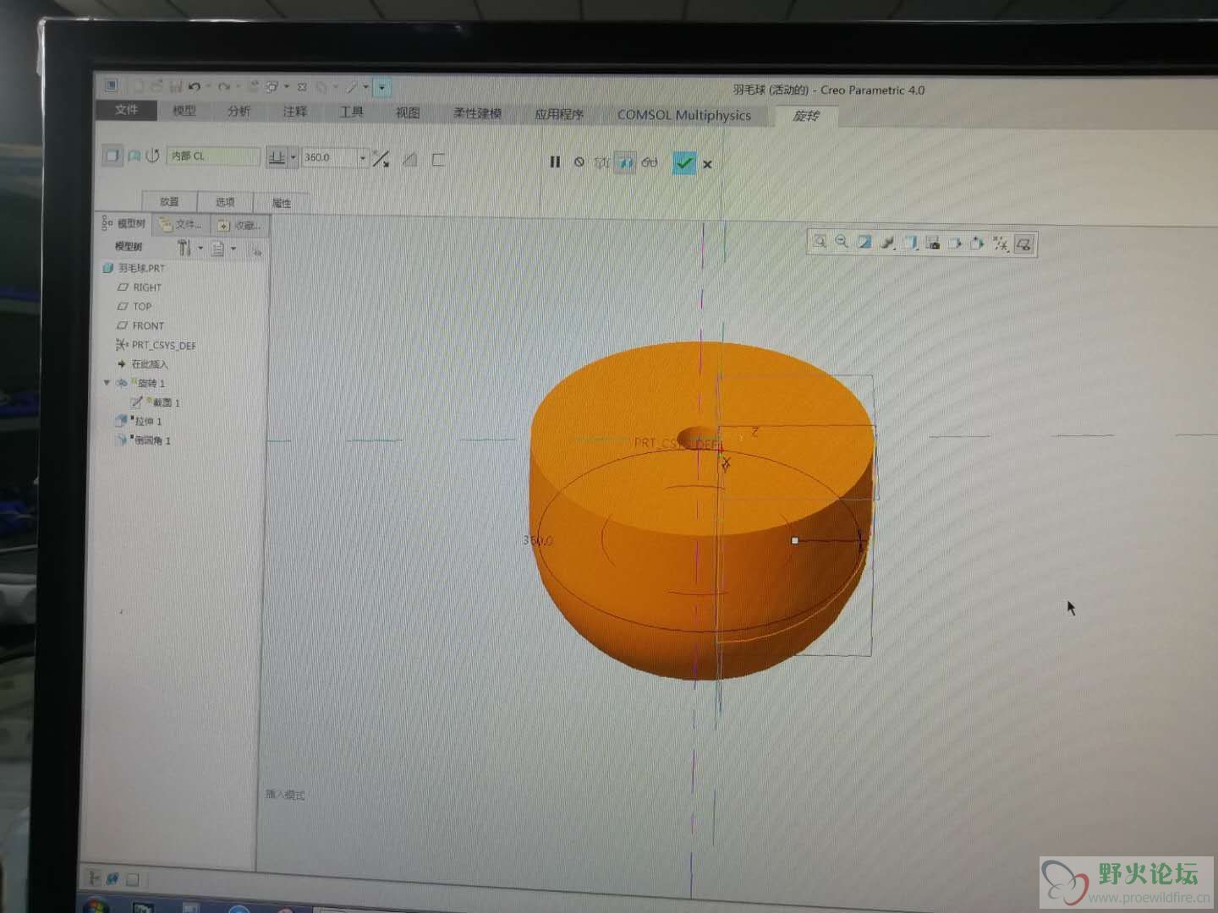Select 羽毛球.PRT root in model tree
1218x913 pixels.
(134, 268)
